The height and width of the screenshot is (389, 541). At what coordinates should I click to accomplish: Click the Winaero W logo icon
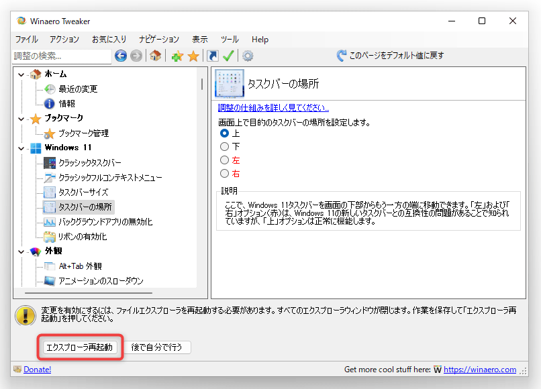[x=438, y=370]
